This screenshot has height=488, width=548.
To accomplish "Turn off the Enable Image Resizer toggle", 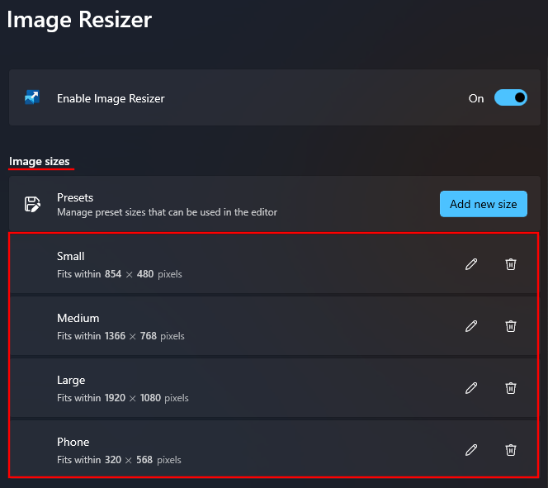I will [510, 98].
